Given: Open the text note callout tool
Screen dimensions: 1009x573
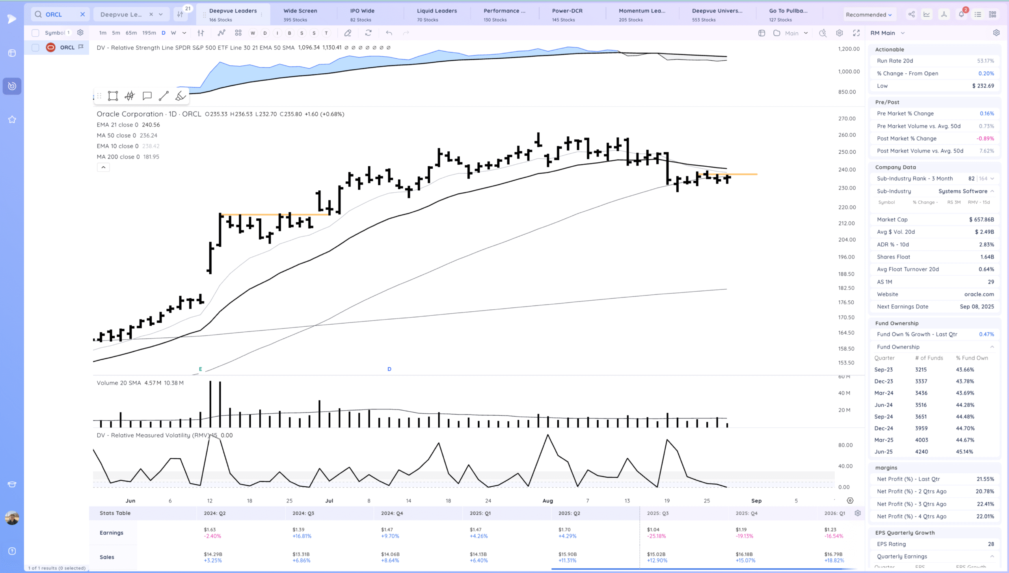Looking at the screenshot, I should tap(147, 96).
